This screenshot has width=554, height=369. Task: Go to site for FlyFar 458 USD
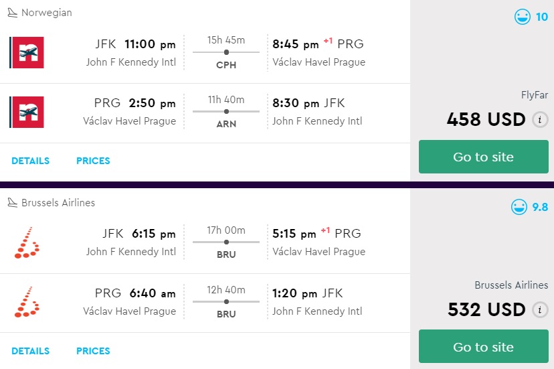coord(483,157)
